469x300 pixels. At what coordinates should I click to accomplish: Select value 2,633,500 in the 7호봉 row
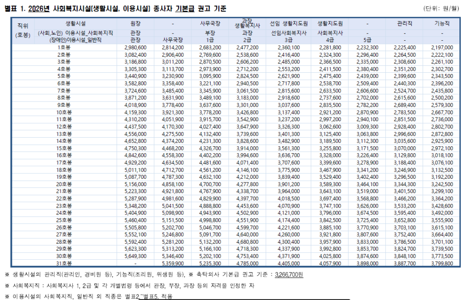click(x=330, y=91)
